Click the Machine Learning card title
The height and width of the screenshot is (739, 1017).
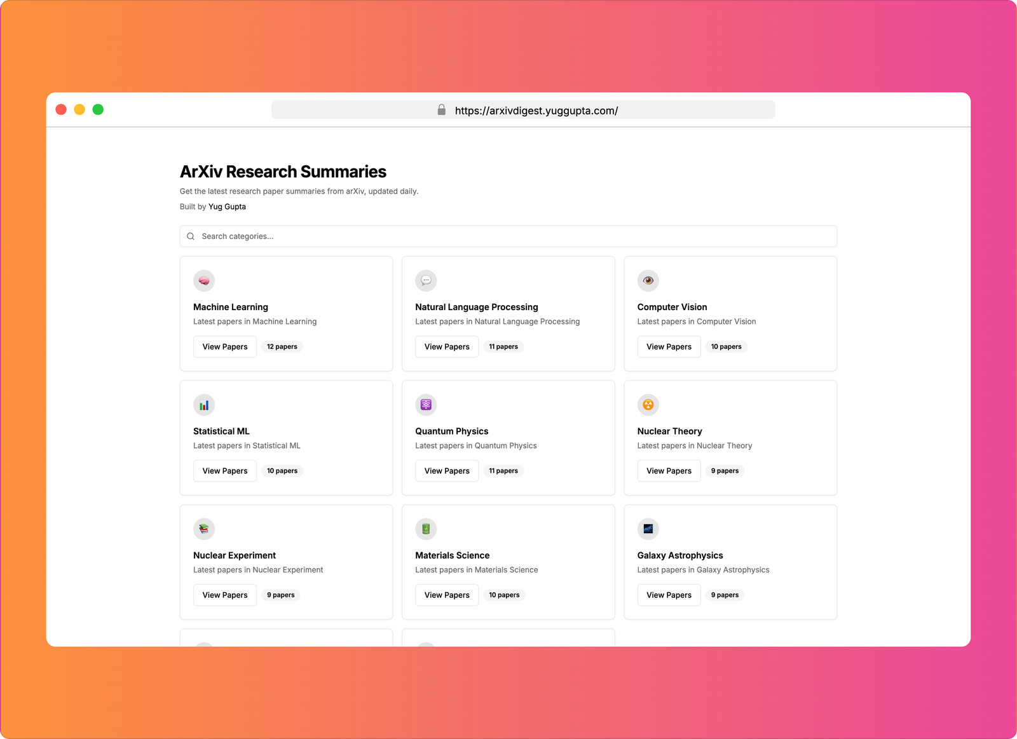pos(231,307)
